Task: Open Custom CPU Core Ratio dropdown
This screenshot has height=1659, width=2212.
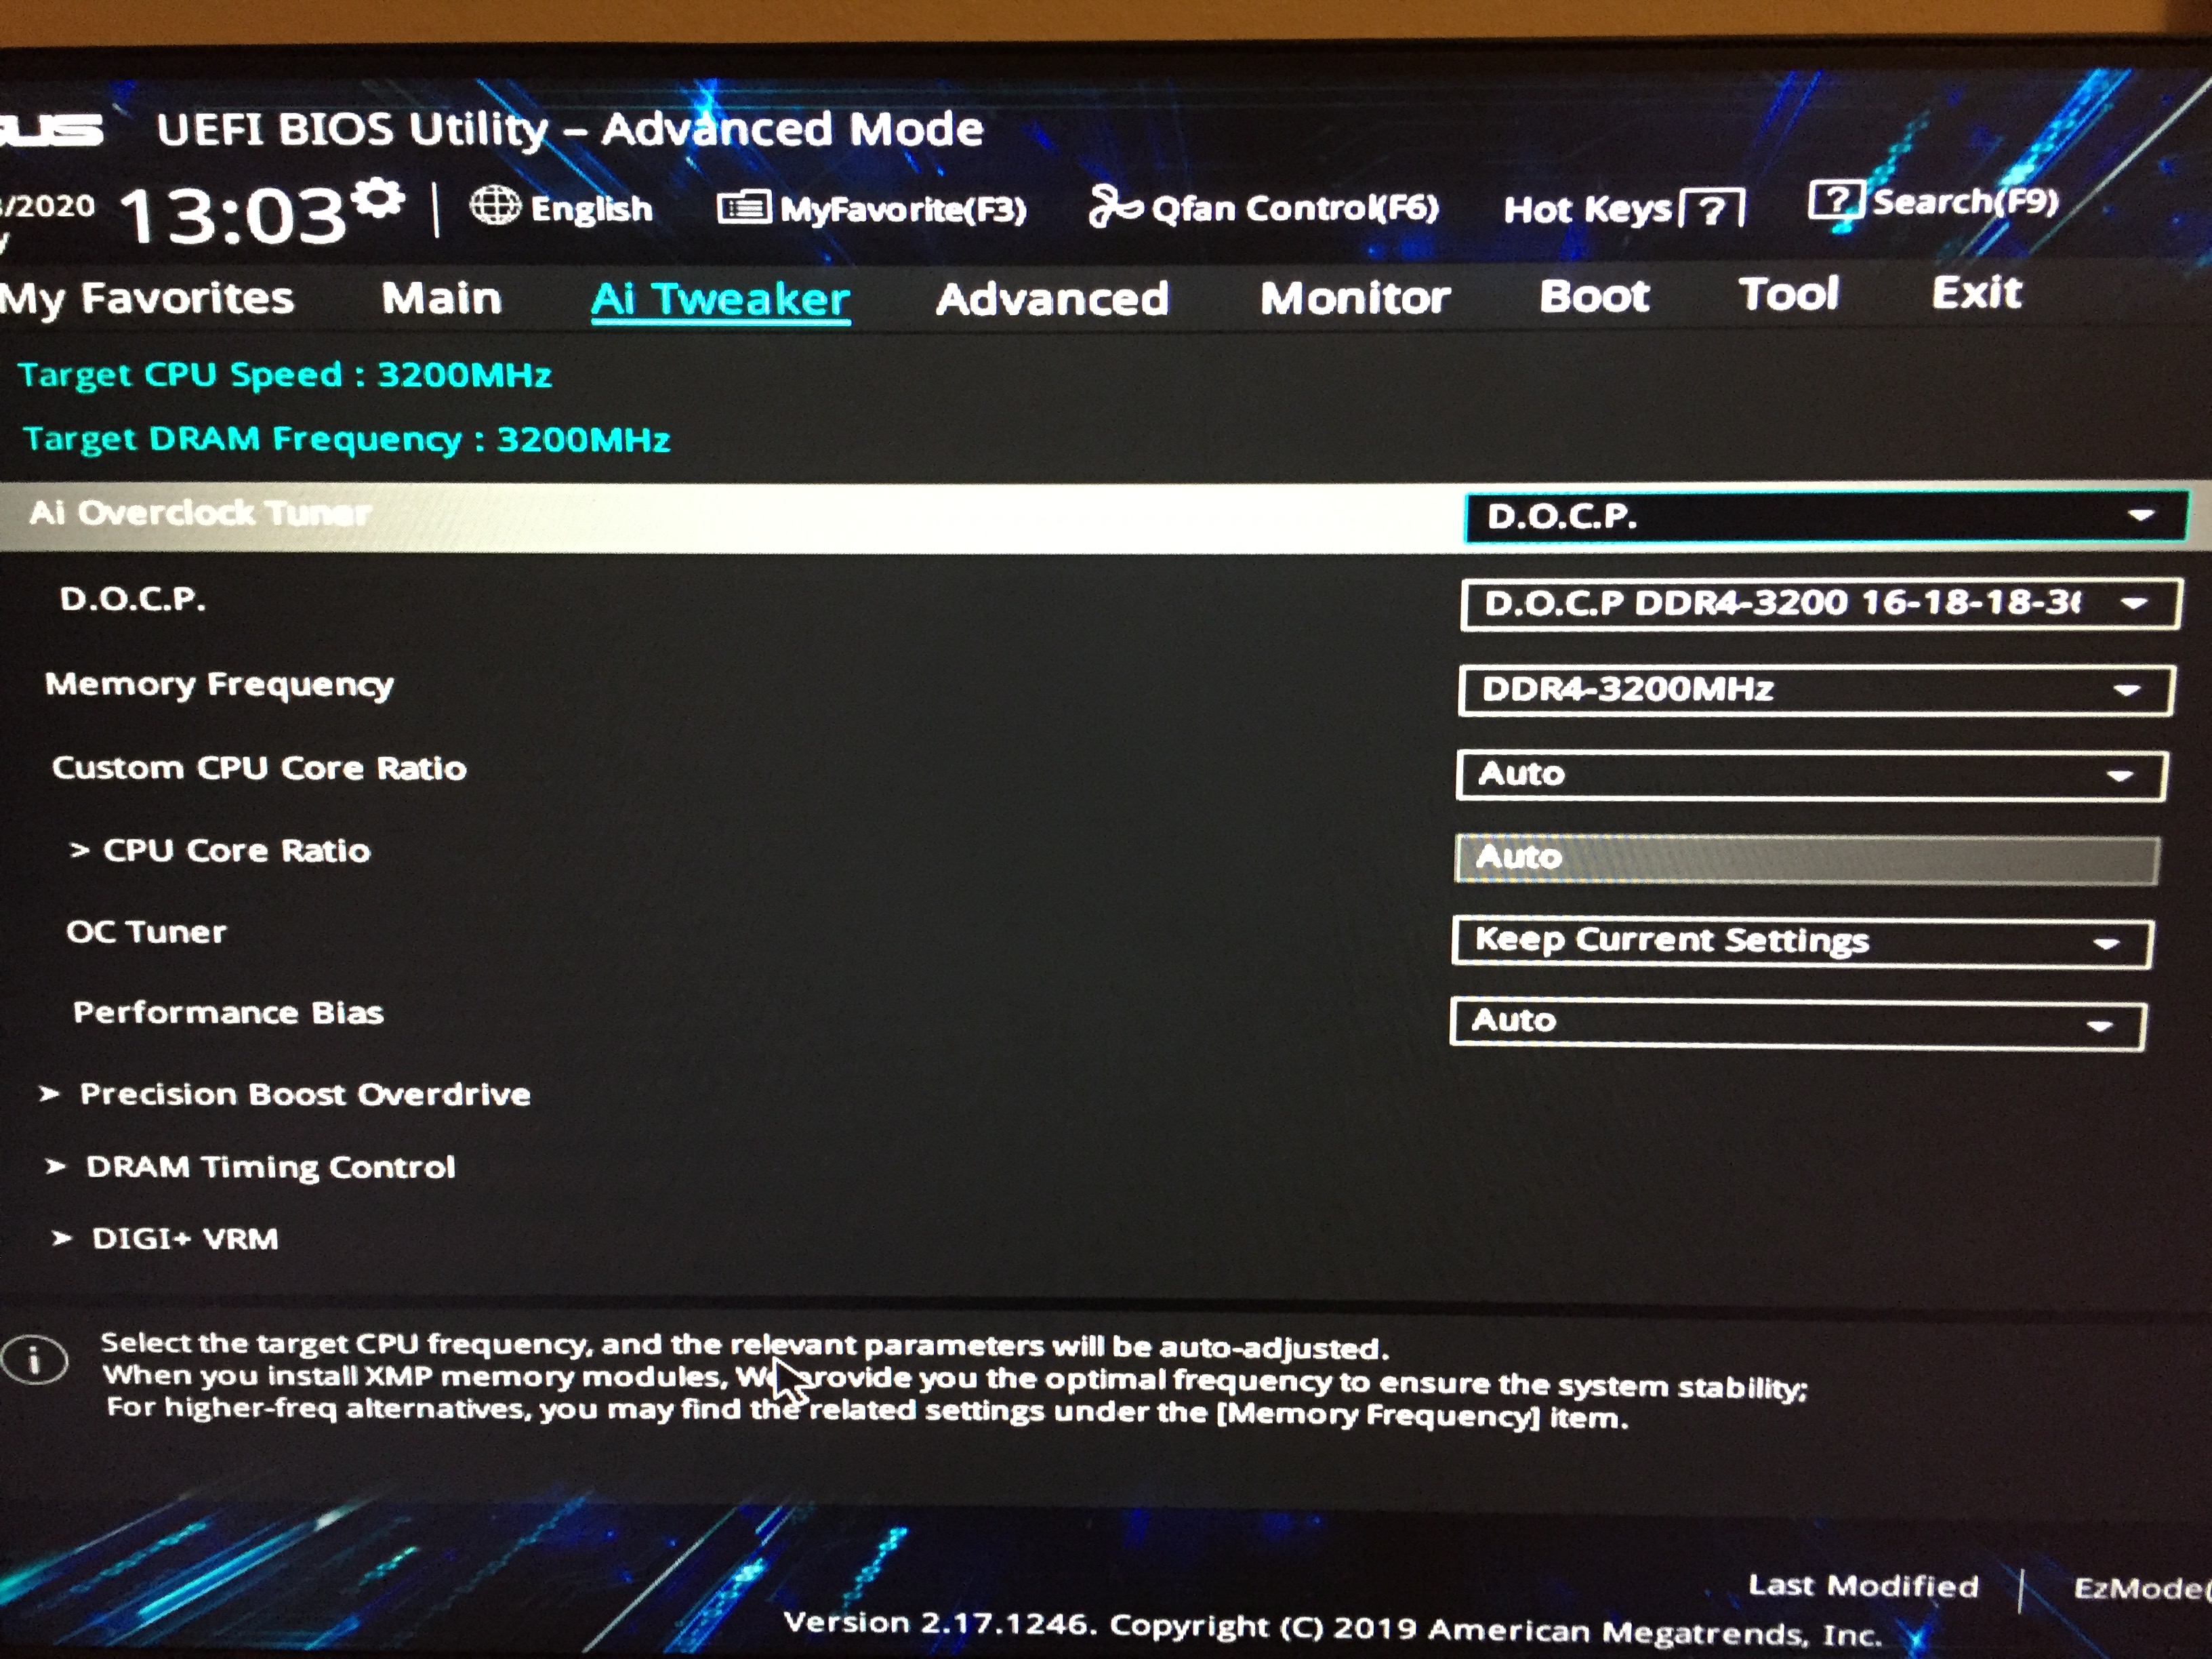Action: [1810, 775]
